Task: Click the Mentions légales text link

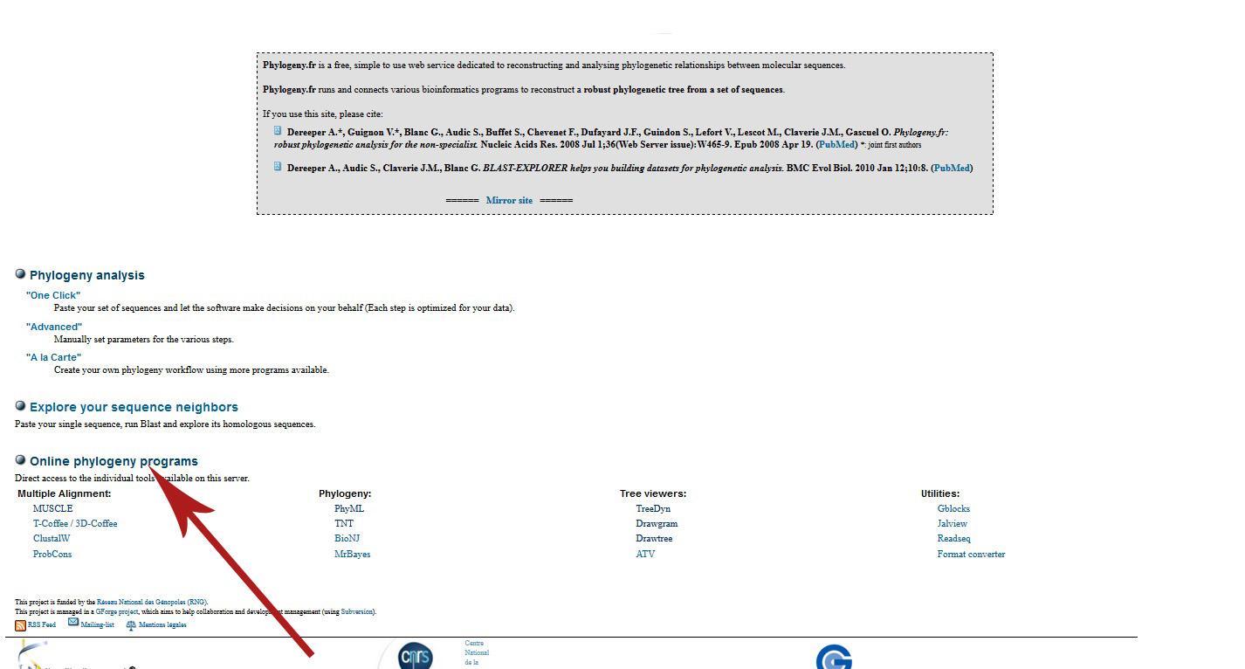Action: (162, 624)
